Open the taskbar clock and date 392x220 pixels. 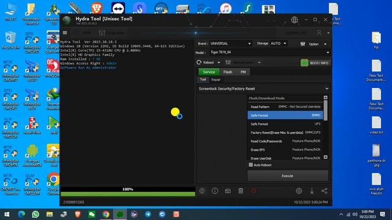click(x=367, y=215)
